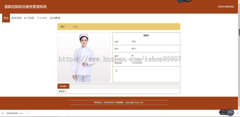Click 姓名1 in the breadcrumb

pyautogui.click(x=76, y=27)
